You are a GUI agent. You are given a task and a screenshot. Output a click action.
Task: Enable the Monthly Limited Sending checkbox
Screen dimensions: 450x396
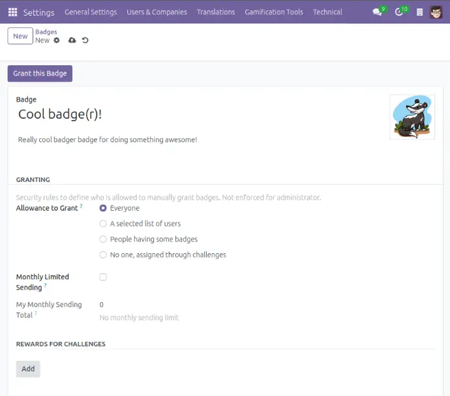pos(103,277)
